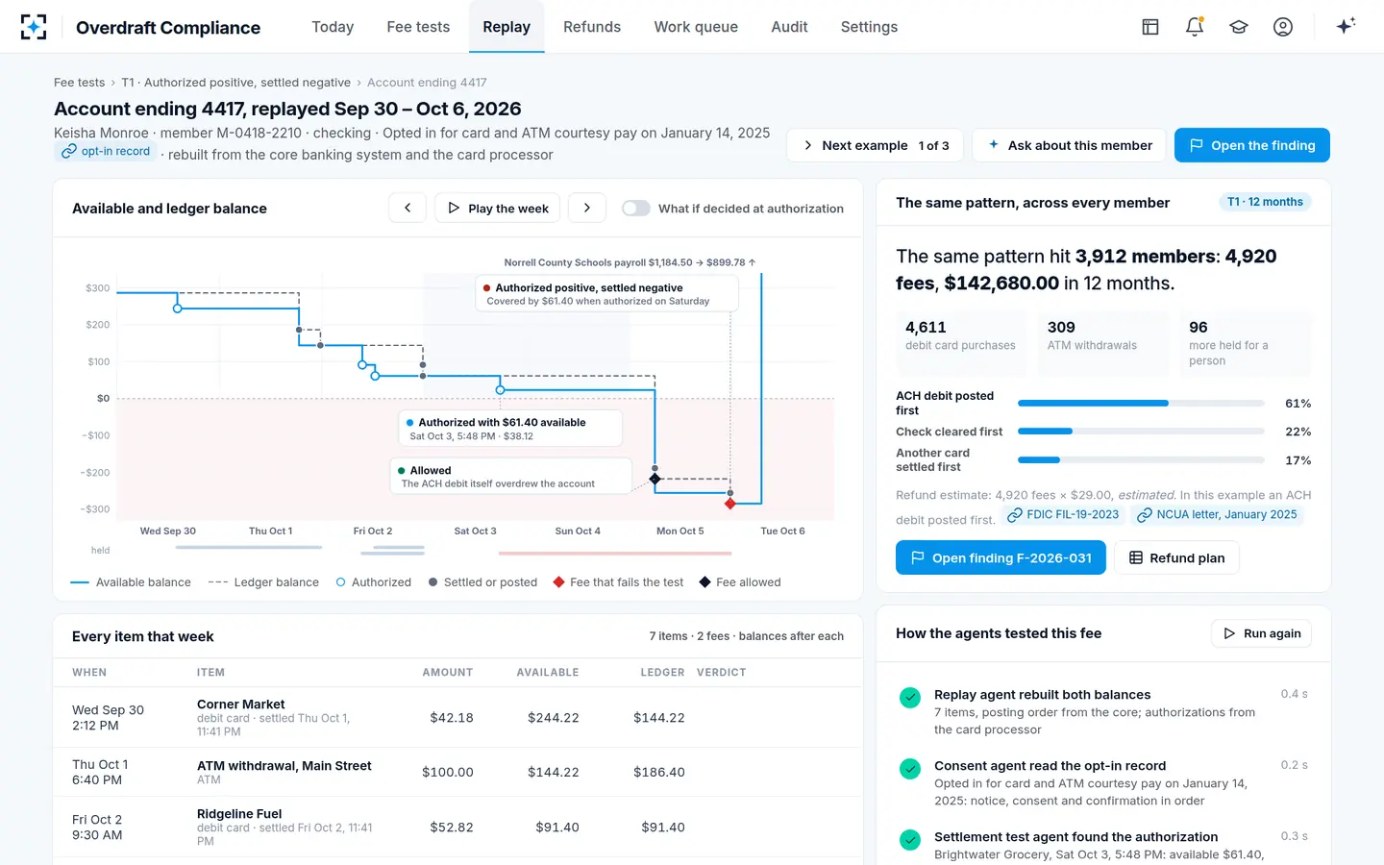1384x865 pixels.
Task: Open the Work queue tab
Action: click(696, 27)
